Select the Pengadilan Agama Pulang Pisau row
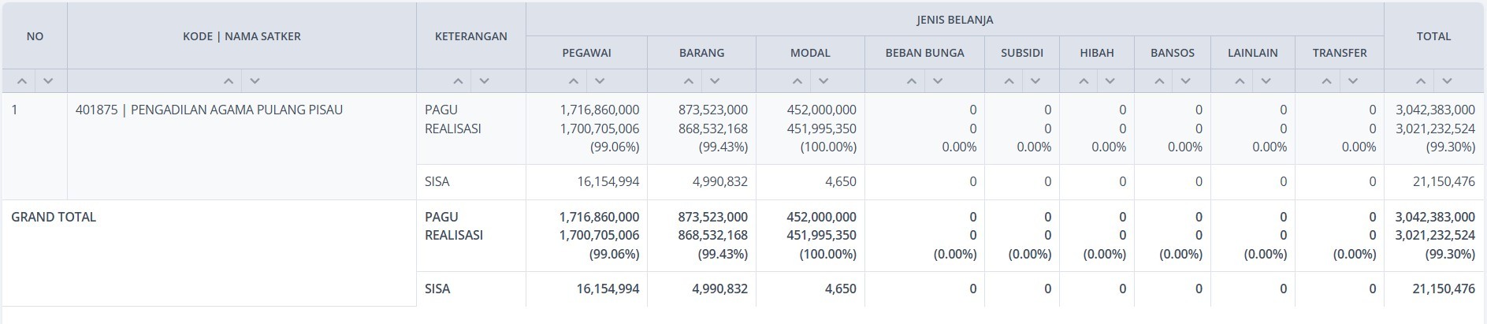This screenshot has height=324, width=1487. 209,110
